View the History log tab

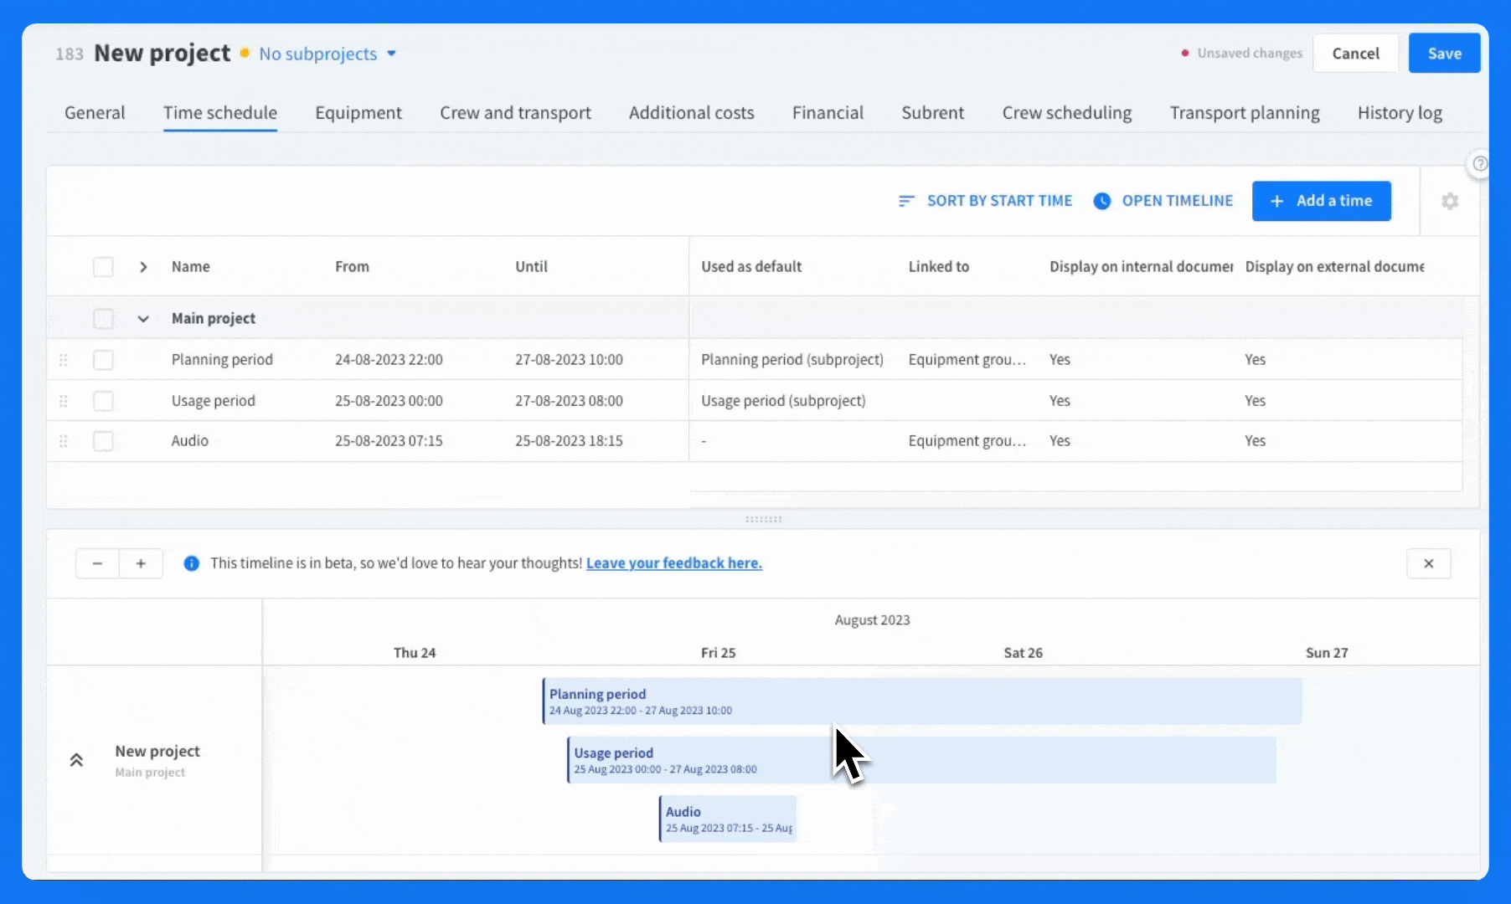point(1400,113)
